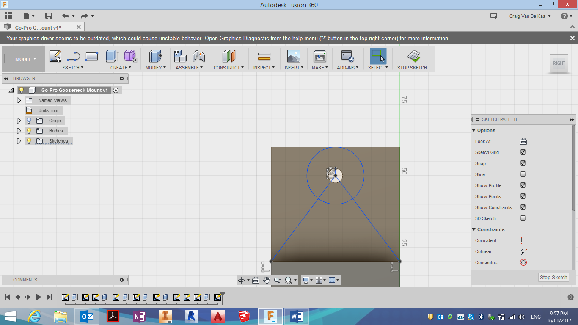Click the Joint assemble icon
The height and width of the screenshot is (325, 578).
pyautogui.click(x=199, y=56)
